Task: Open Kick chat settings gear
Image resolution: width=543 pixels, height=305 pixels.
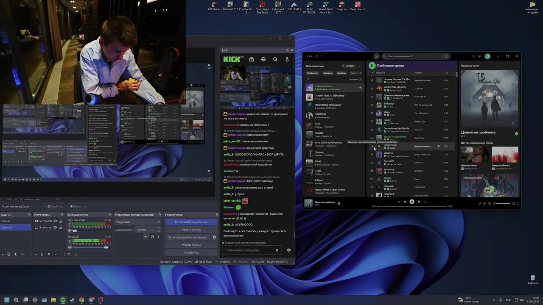Action: (x=289, y=250)
